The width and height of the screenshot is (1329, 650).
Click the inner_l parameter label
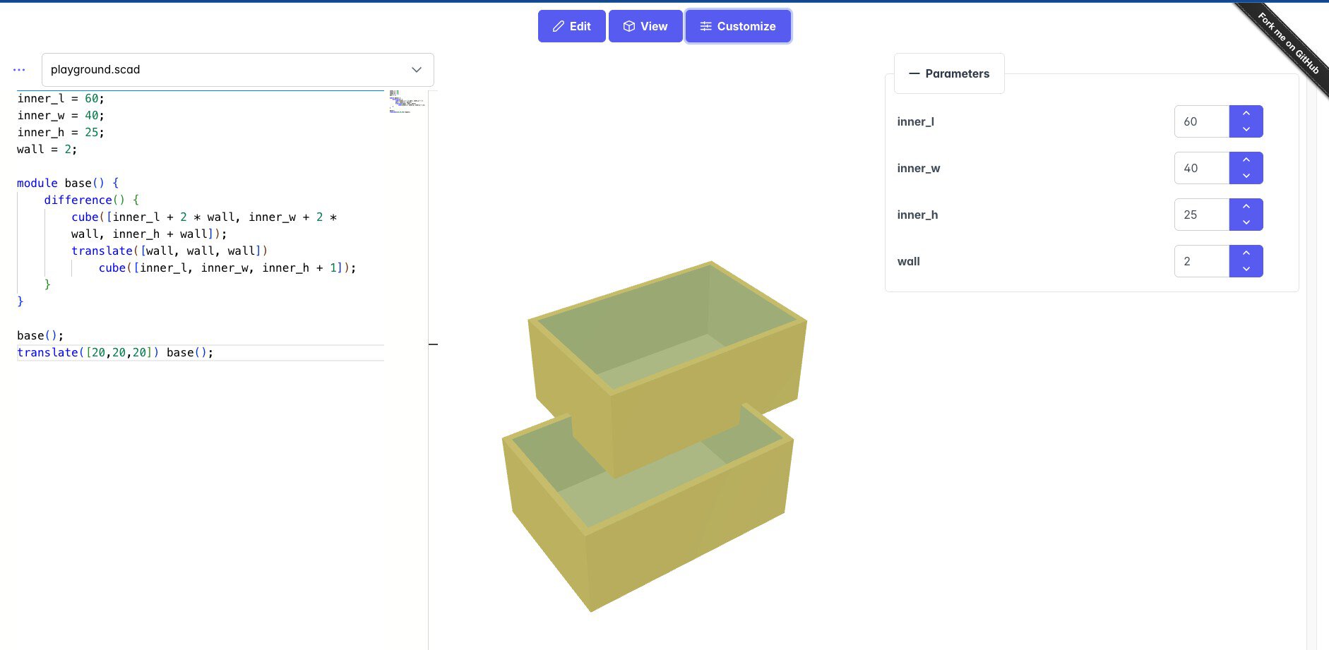point(915,121)
